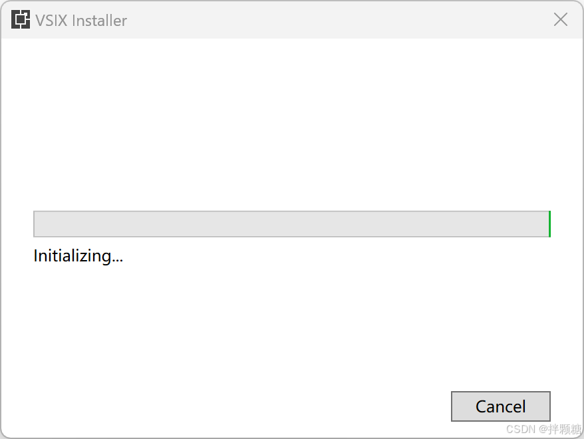
Task: Select the VSIX Installer application logo
Action: tap(20, 19)
